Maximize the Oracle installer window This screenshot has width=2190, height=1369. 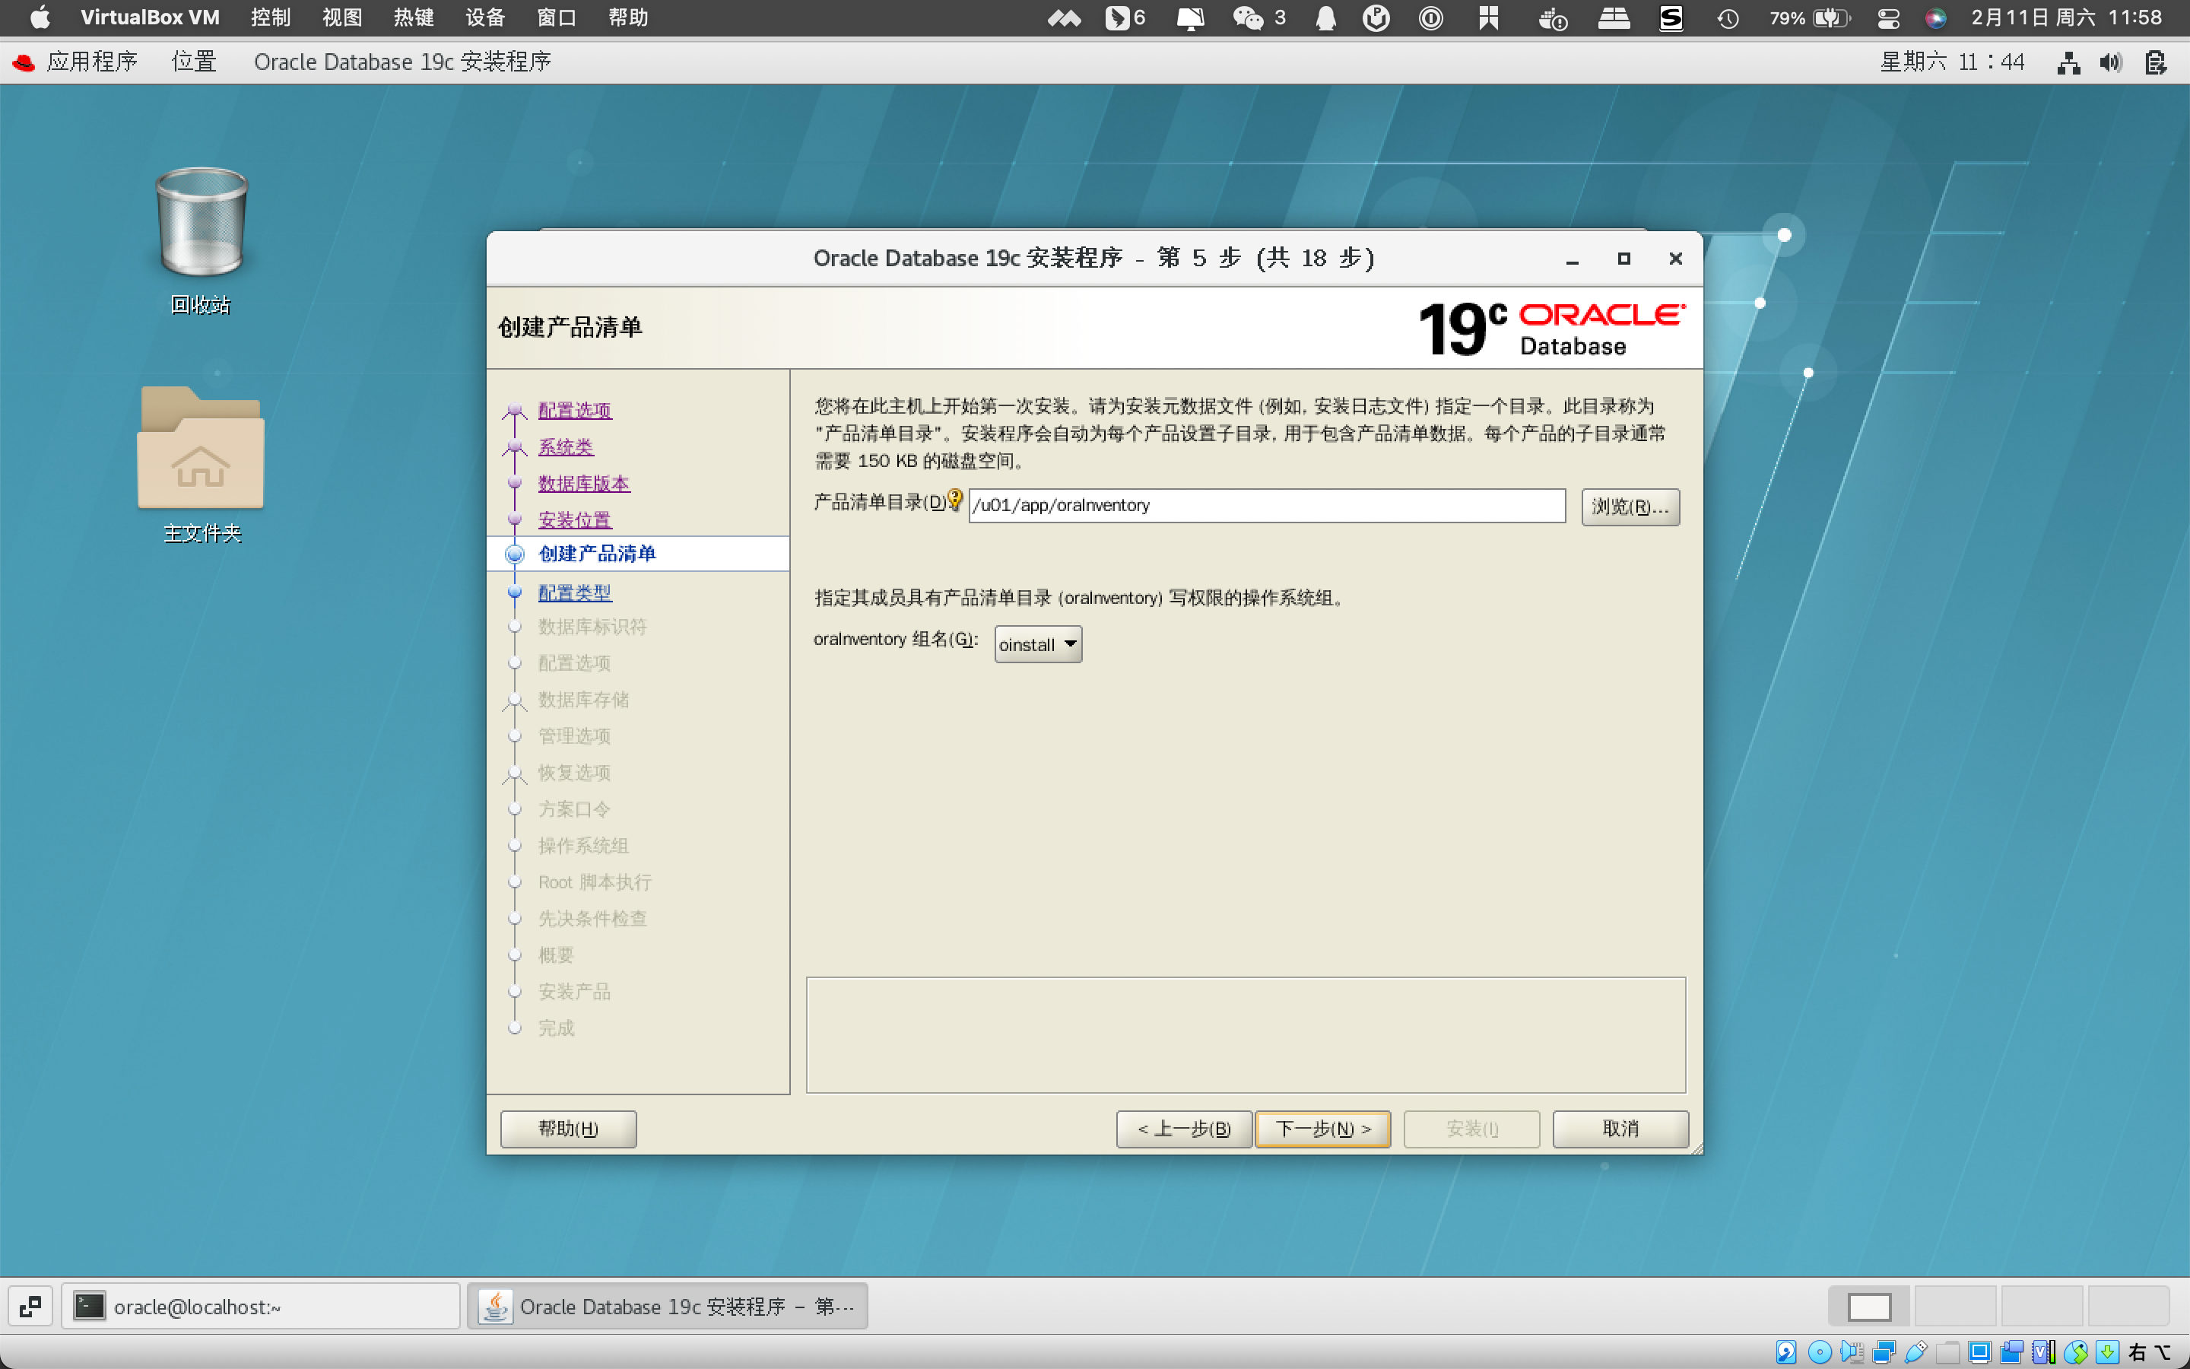(1623, 259)
